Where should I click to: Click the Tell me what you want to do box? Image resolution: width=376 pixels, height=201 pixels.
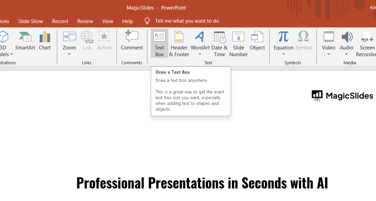point(187,21)
